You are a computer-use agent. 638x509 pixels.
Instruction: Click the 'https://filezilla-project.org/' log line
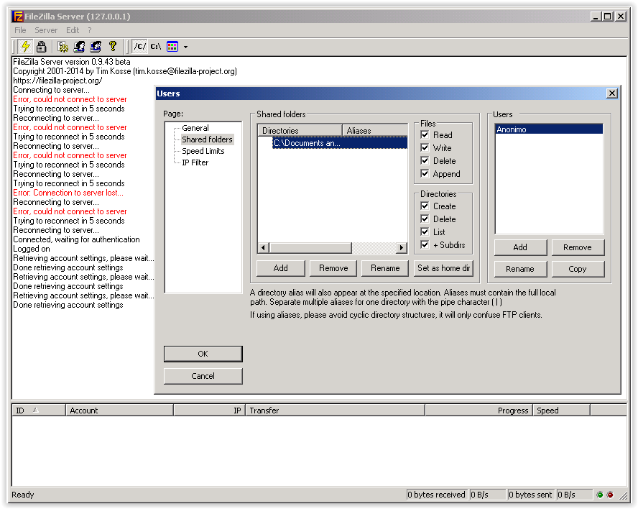[x=57, y=81]
